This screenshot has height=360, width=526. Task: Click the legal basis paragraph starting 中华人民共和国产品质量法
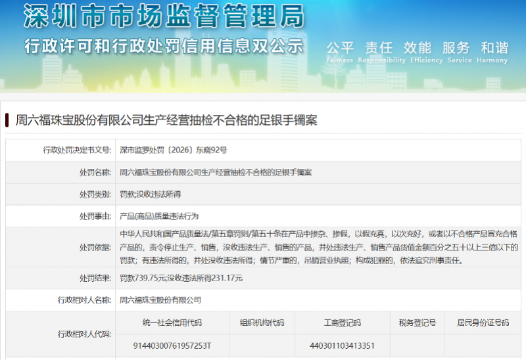tap(319, 247)
